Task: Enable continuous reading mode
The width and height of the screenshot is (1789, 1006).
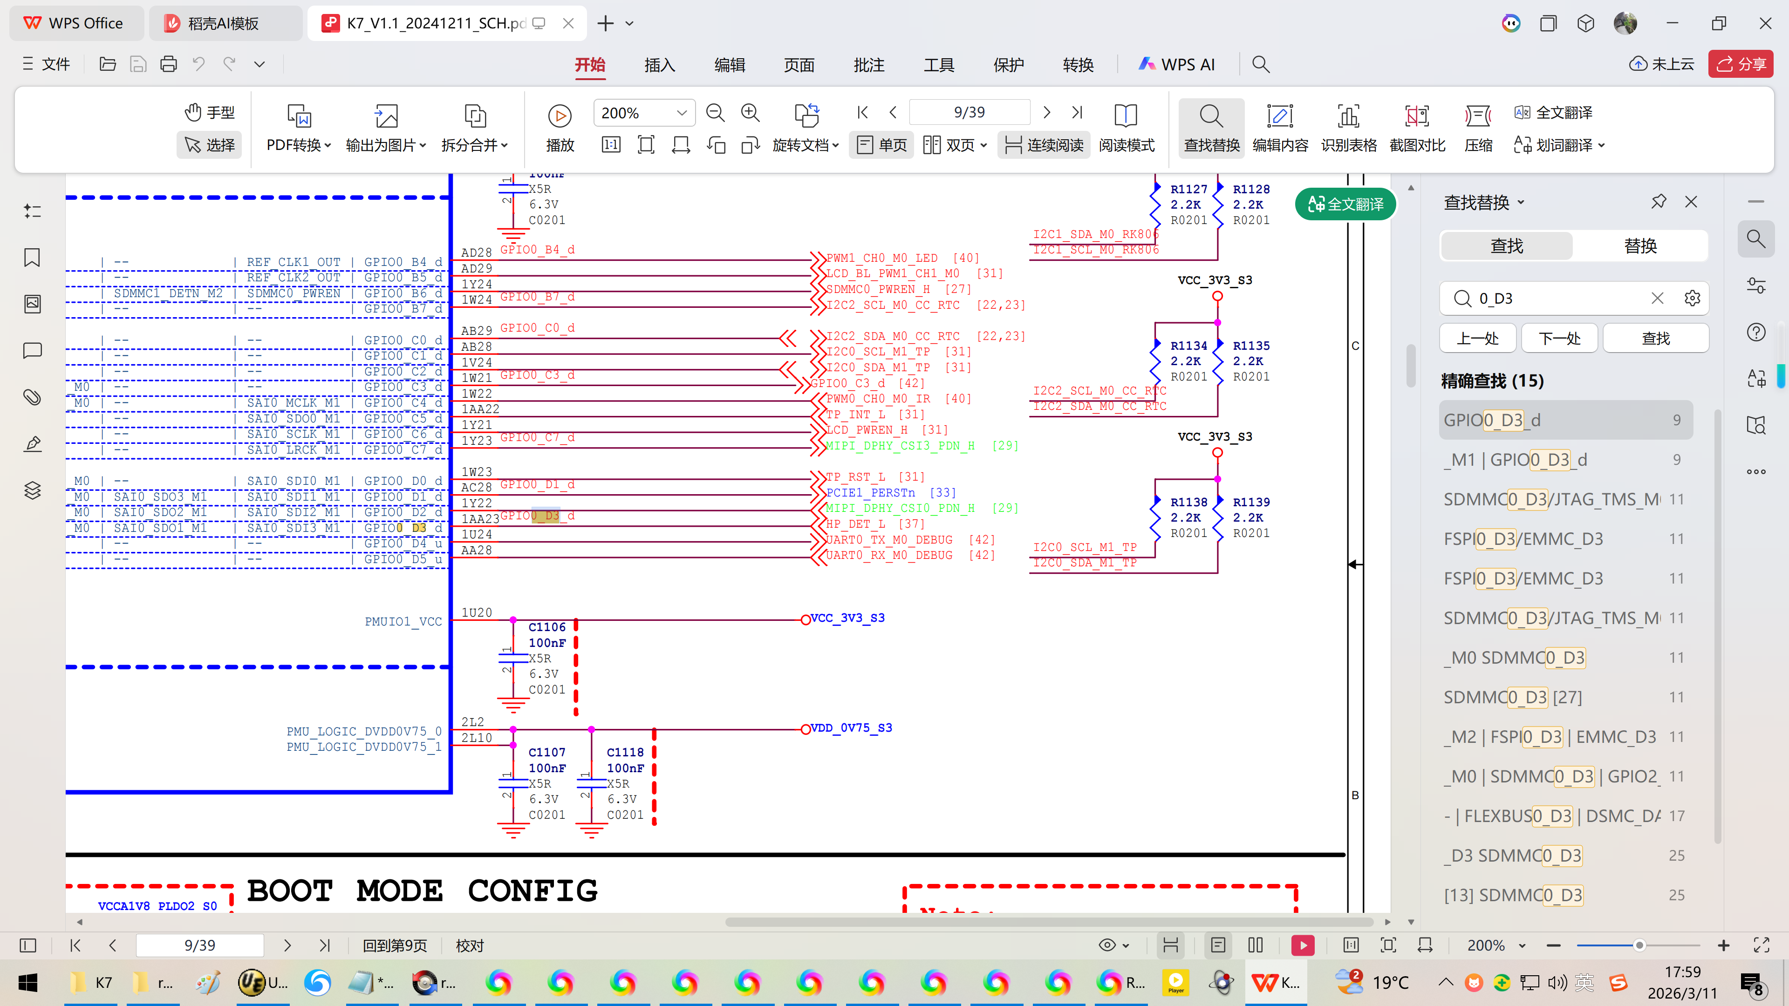Action: pyautogui.click(x=1044, y=145)
